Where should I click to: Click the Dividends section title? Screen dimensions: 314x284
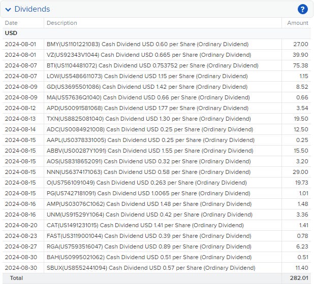tap(32, 9)
